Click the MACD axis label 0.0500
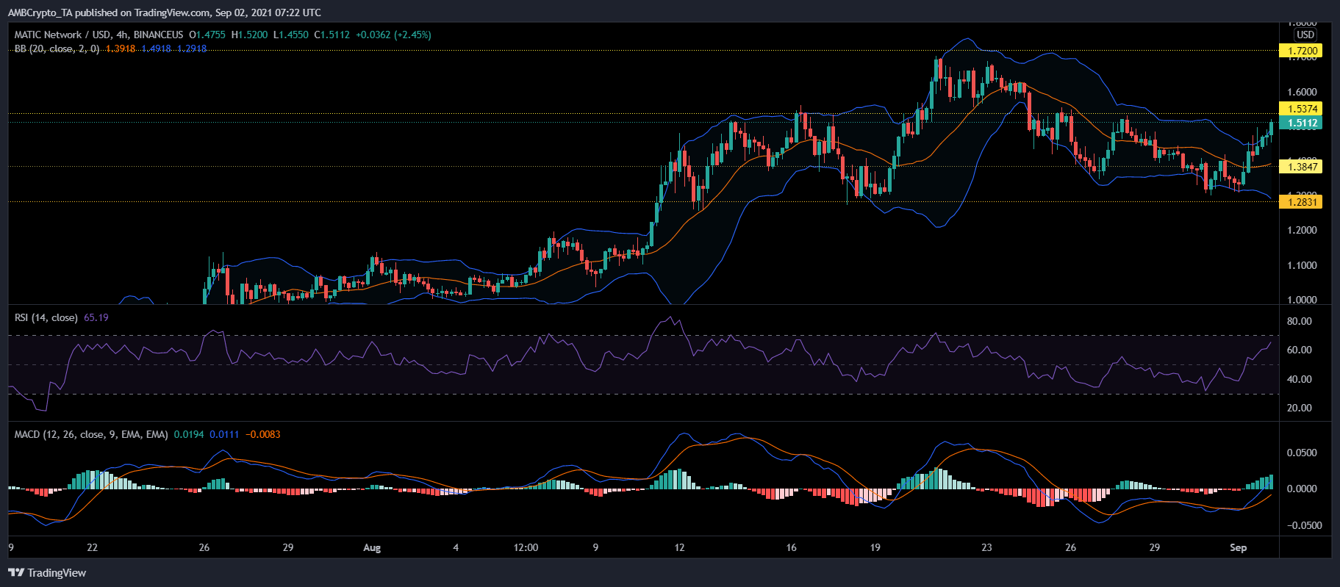1340x587 pixels. point(1302,453)
